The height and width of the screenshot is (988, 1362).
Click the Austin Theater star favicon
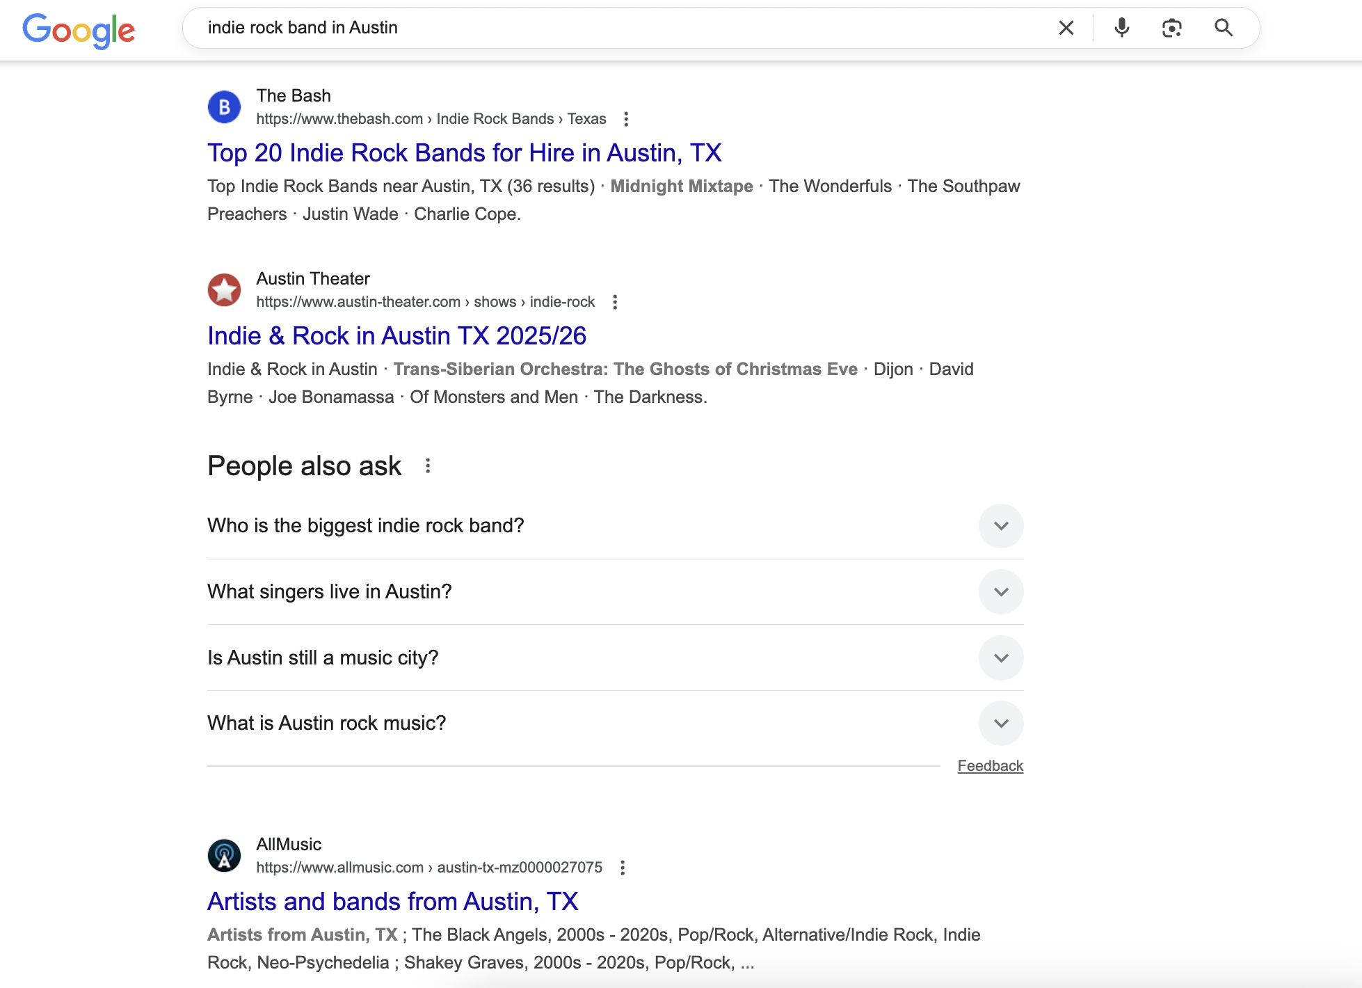224,290
